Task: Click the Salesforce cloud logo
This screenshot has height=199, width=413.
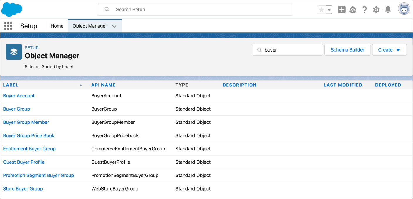Action: [x=12, y=9]
